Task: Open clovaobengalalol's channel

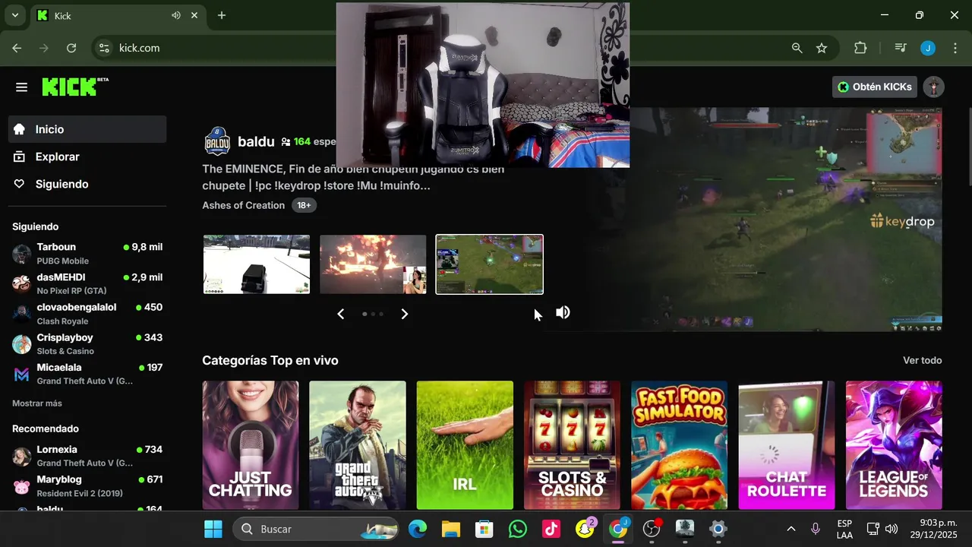Action: pos(87,314)
